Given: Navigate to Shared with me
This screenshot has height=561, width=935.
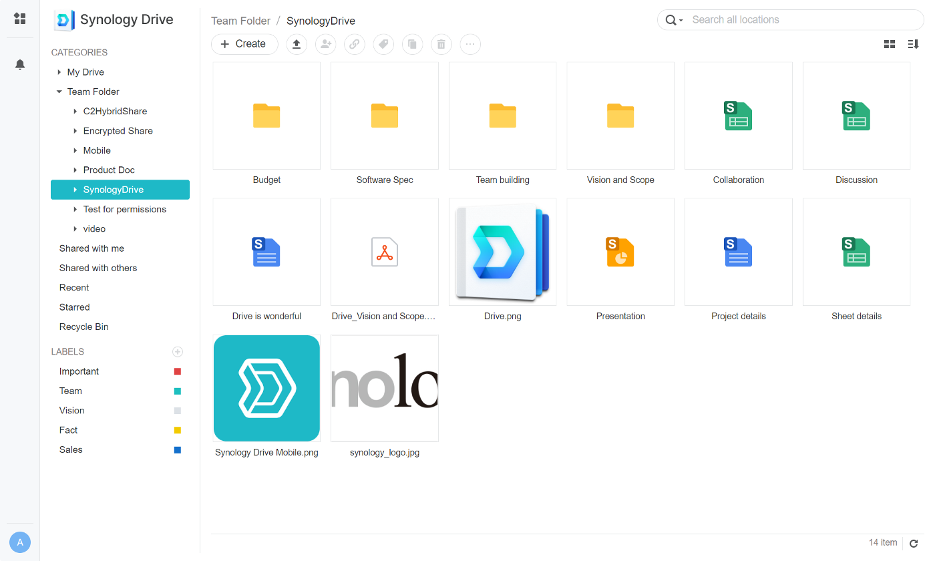Looking at the screenshot, I should [x=91, y=248].
